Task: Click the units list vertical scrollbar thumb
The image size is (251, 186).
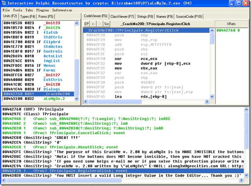Action: (x=77, y=77)
